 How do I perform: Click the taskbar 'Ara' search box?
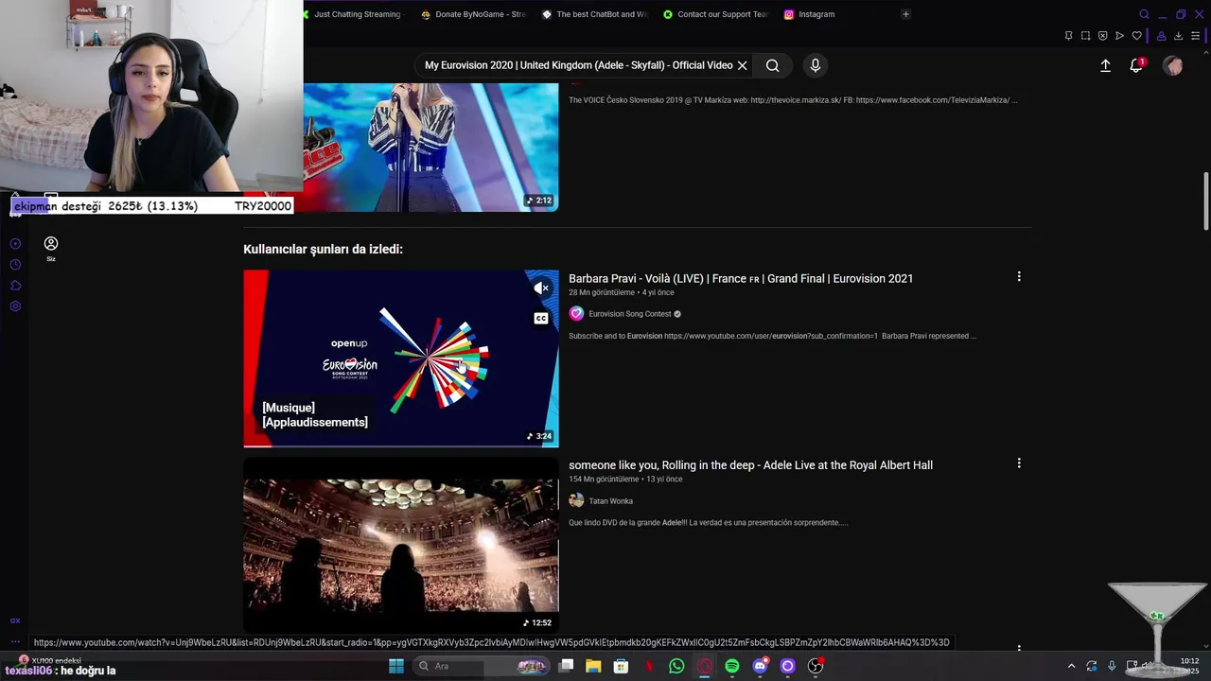pyautogui.click(x=483, y=666)
